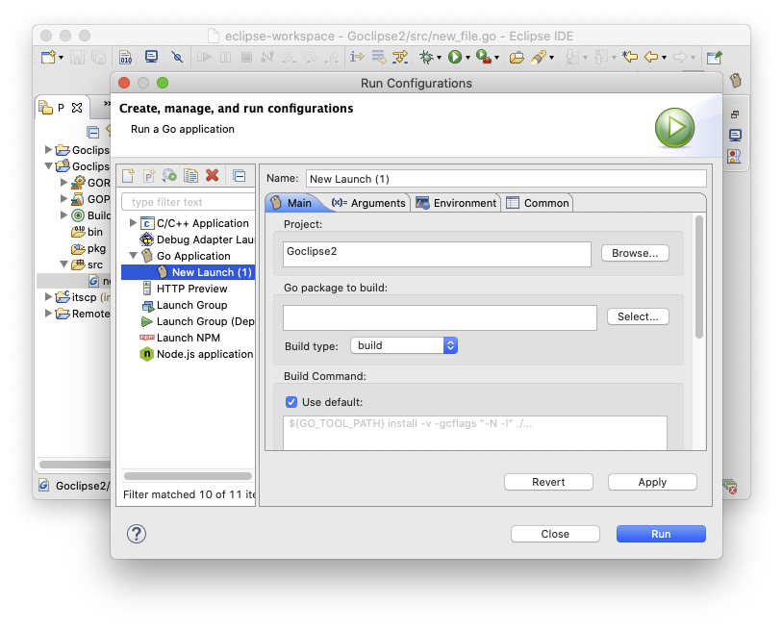Viewport: 783px width, 630px height.
Task: Delete the selected launch configuration
Action: (x=213, y=176)
